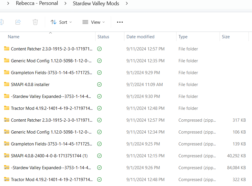Select the Content Patcher 2.3.0 folder
Viewport: 252px width, 186px height.
(x=51, y=49)
